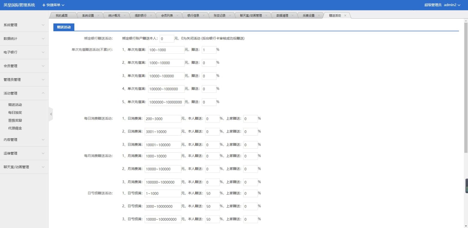Close the 聊天室/动画管理 tab
Viewport: 468px width, 228px height.
(266, 16)
